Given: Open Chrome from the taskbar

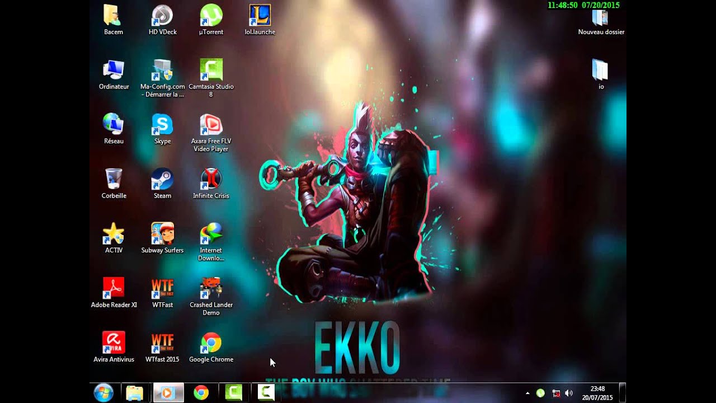Looking at the screenshot, I should pos(201,393).
